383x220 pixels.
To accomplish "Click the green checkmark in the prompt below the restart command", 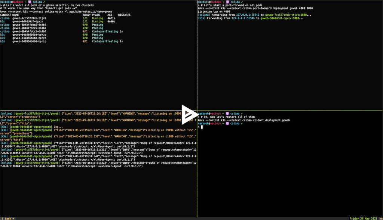I will coord(242,123).
